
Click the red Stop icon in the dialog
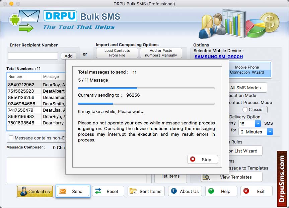[x=193, y=159]
